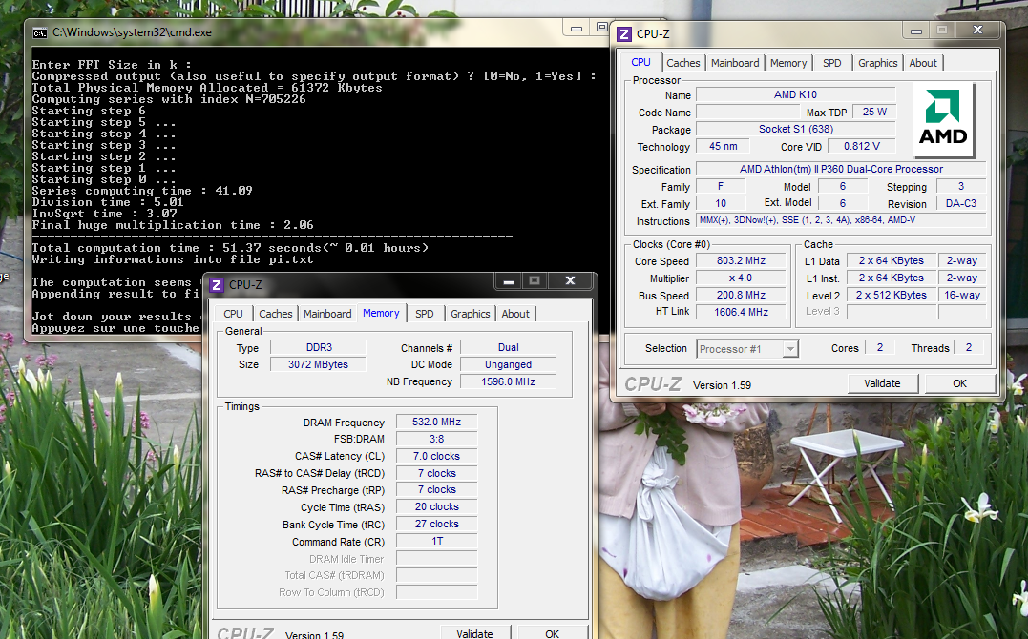This screenshot has width=1028, height=639.
Task: Switch to CPU tab in Memory CPU-Z window
Action: pyautogui.click(x=233, y=314)
